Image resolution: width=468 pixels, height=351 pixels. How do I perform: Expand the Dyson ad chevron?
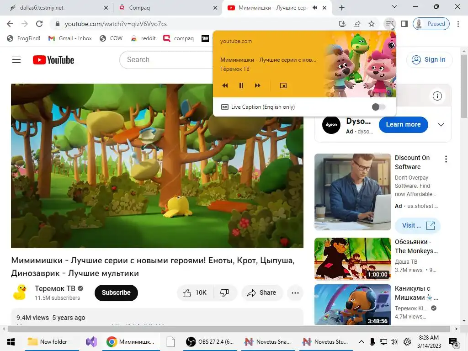point(441,125)
